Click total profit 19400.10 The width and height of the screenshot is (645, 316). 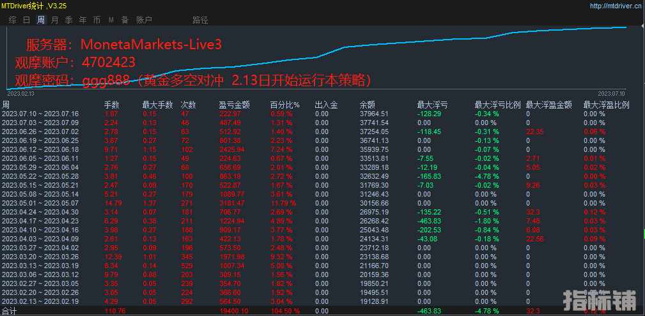(x=234, y=312)
